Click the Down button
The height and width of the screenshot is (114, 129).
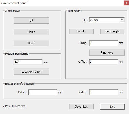(32, 43)
